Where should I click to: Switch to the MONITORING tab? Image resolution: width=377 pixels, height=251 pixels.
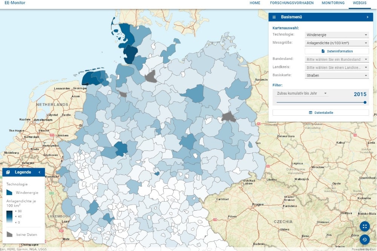click(333, 3)
